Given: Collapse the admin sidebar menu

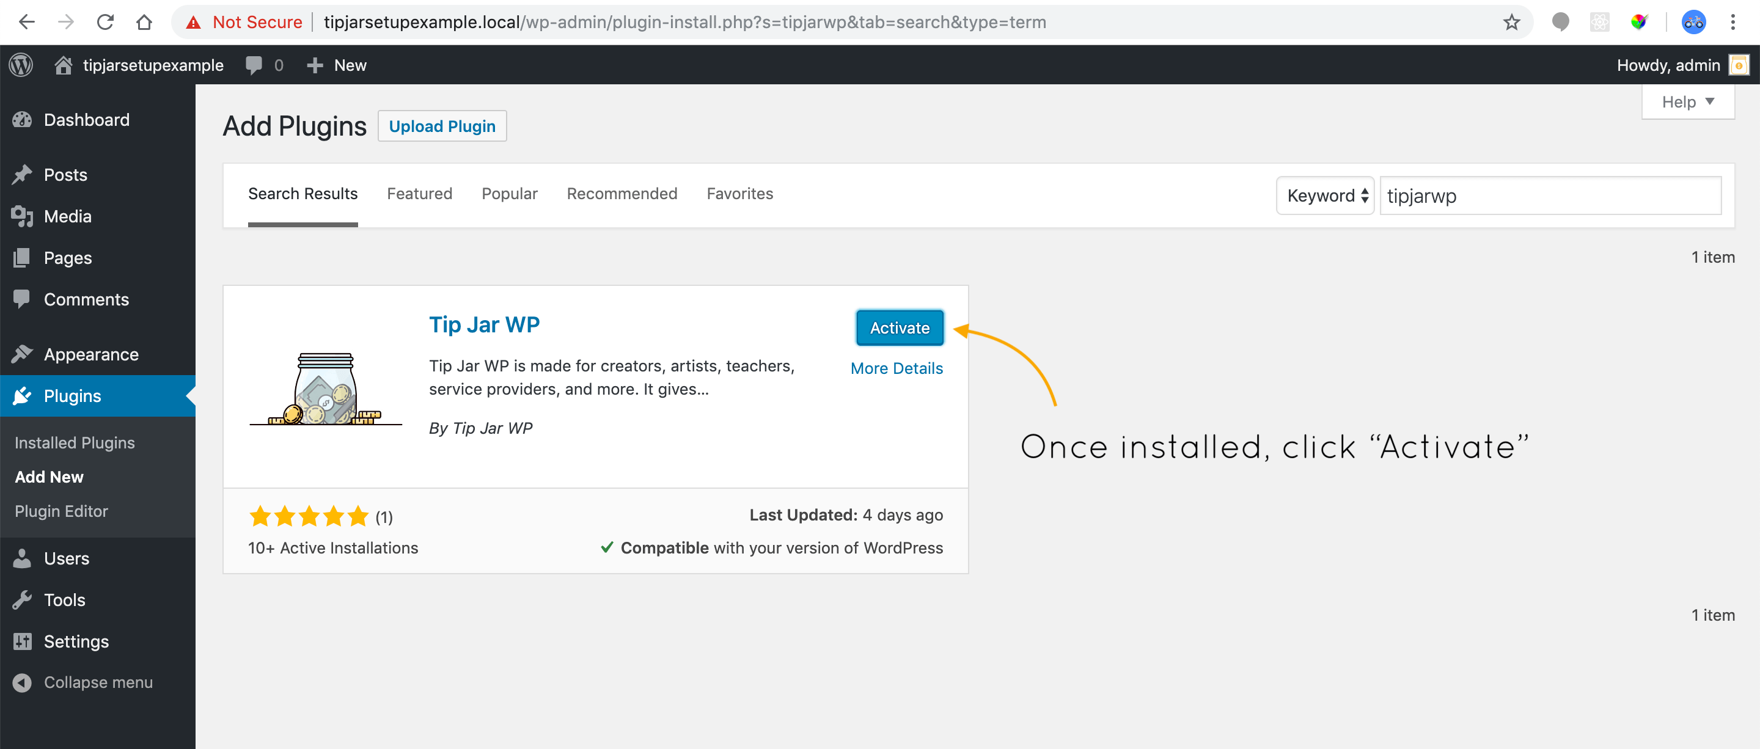Looking at the screenshot, I should click(x=98, y=683).
